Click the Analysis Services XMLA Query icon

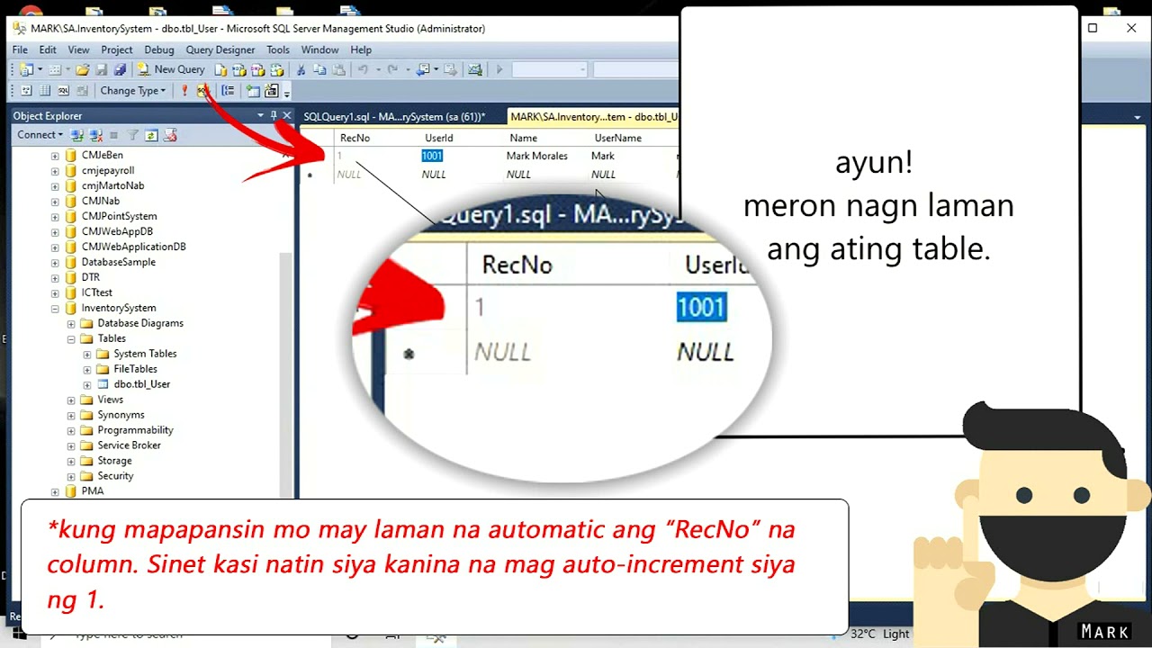tap(277, 69)
